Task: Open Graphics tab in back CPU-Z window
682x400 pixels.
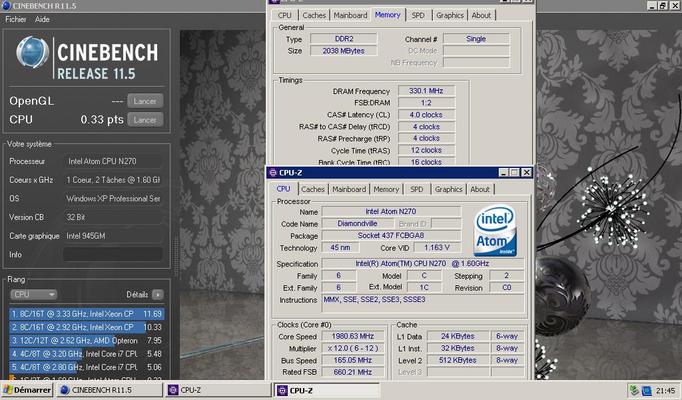Action: [450, 15]
